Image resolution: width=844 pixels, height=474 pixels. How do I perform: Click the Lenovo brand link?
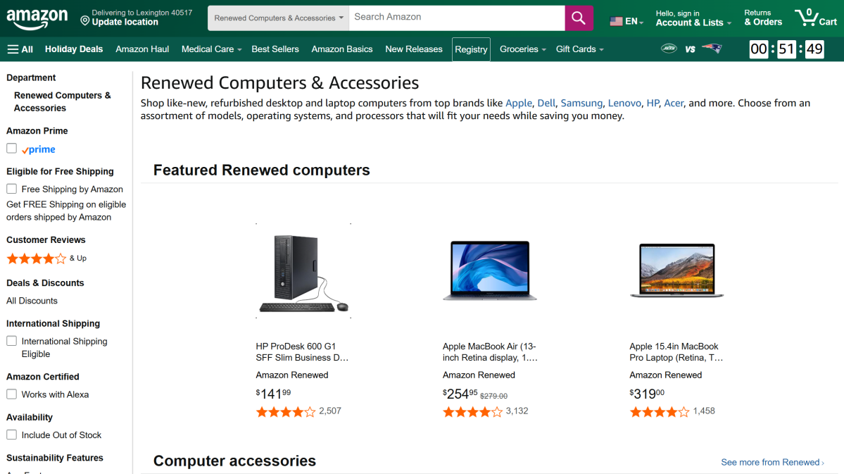coord(624,103)
